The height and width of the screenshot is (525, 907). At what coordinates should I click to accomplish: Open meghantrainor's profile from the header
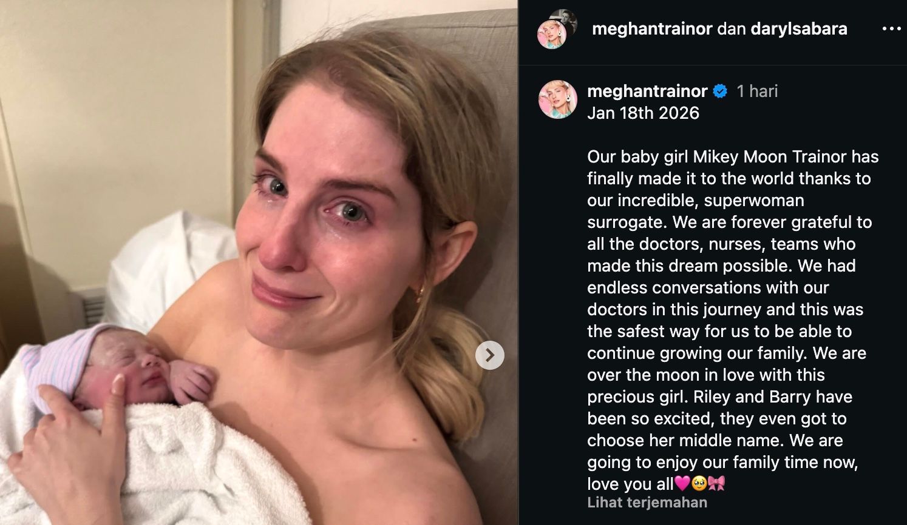(x=651, y=28)
